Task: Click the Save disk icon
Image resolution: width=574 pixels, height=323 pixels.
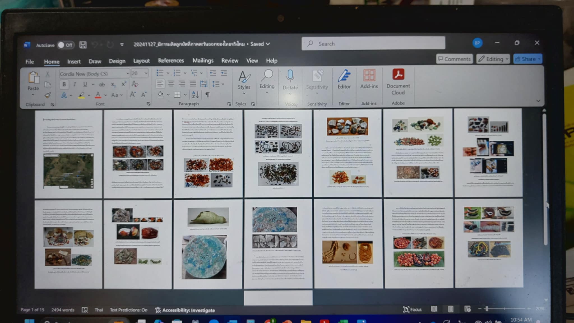Action: pyautogui.click(x=83, y=45)
